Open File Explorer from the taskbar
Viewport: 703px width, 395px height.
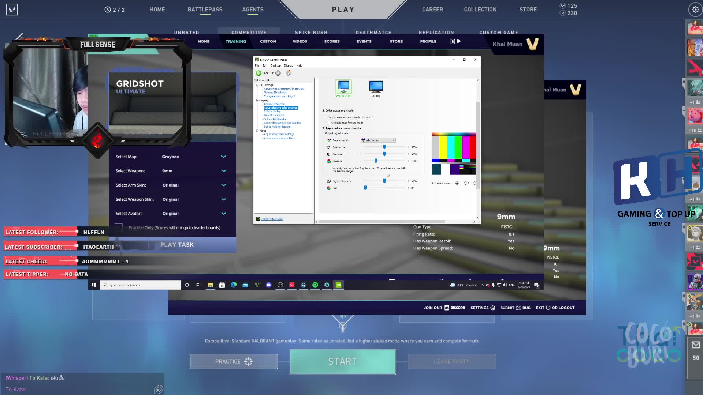coord(210,285)
